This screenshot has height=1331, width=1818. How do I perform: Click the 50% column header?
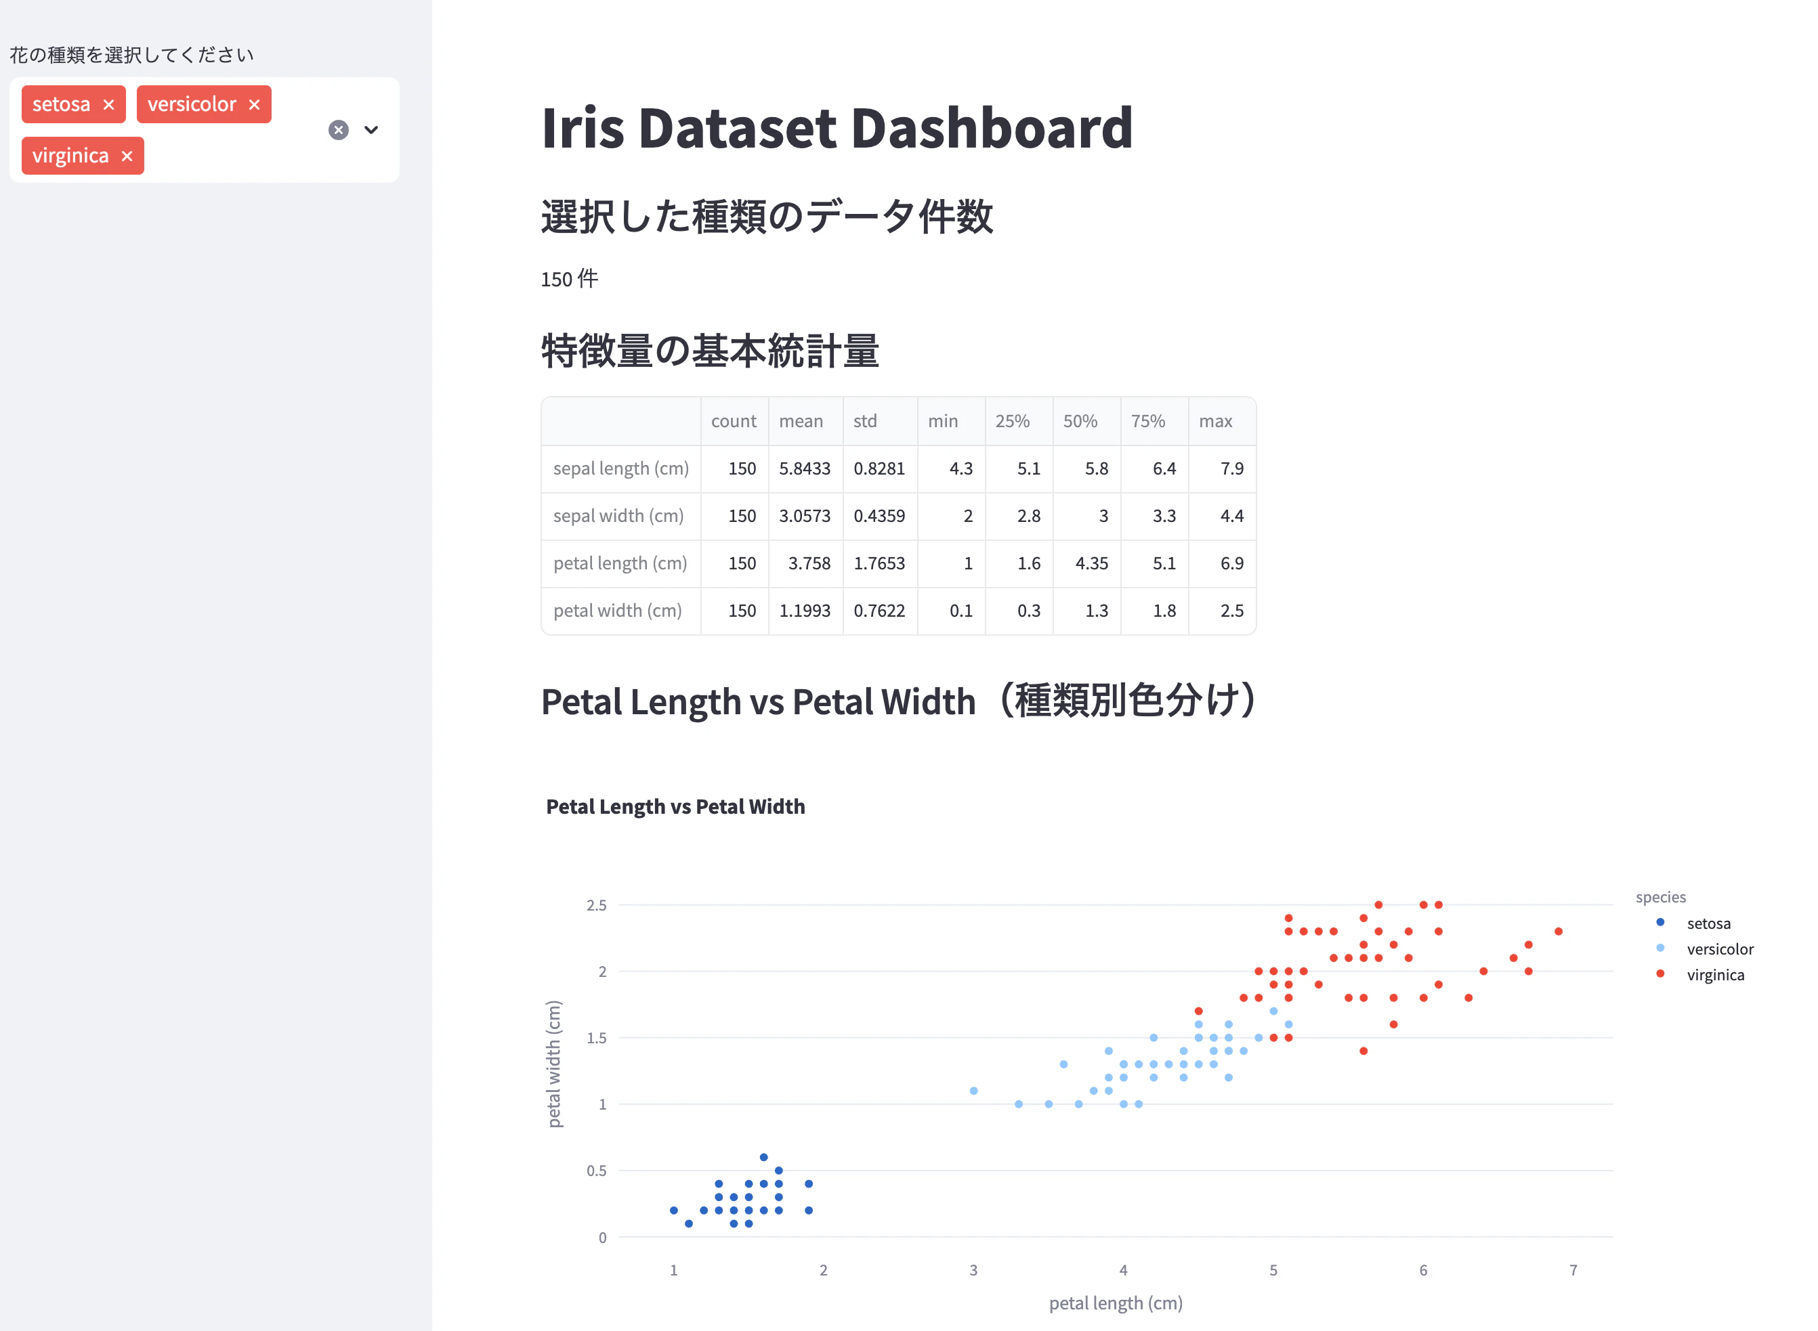(x=1080, y=421)
